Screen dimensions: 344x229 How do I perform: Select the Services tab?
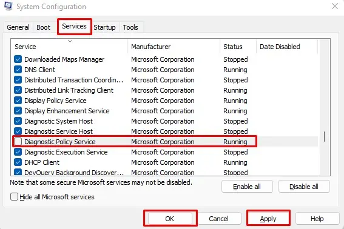(x=74, y=26)
